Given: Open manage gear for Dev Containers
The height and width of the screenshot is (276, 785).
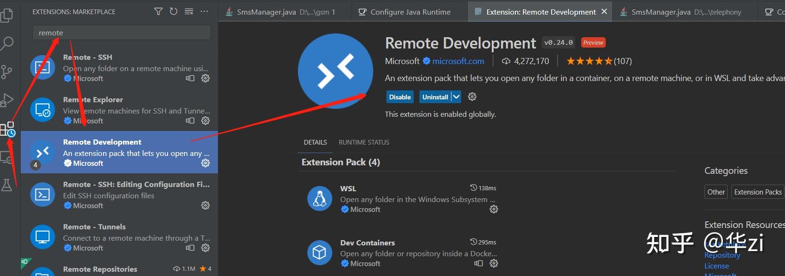Looking at the screenshot, I should 494,263.
